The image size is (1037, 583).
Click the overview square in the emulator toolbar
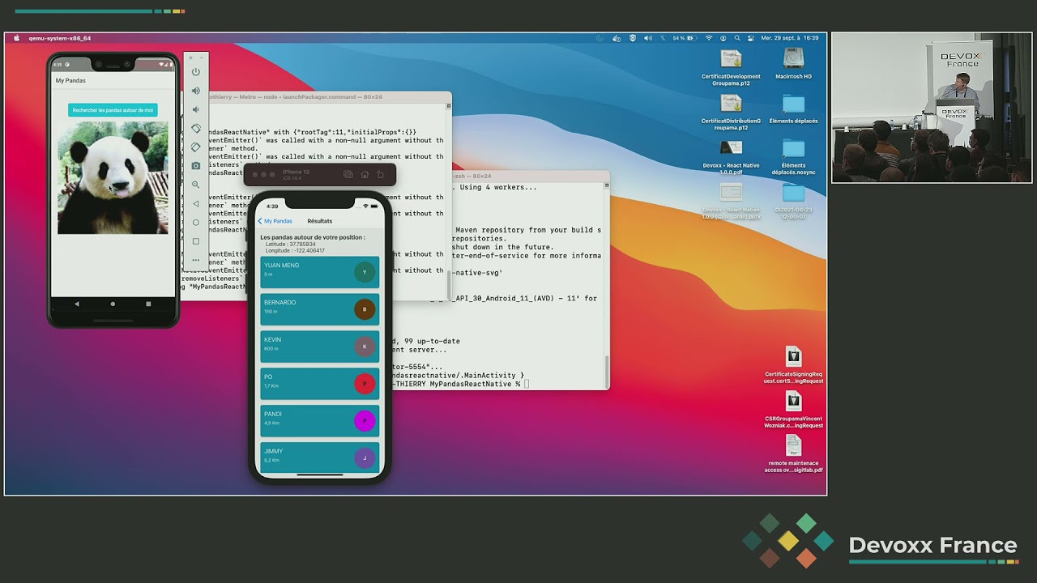pos(195,241)
